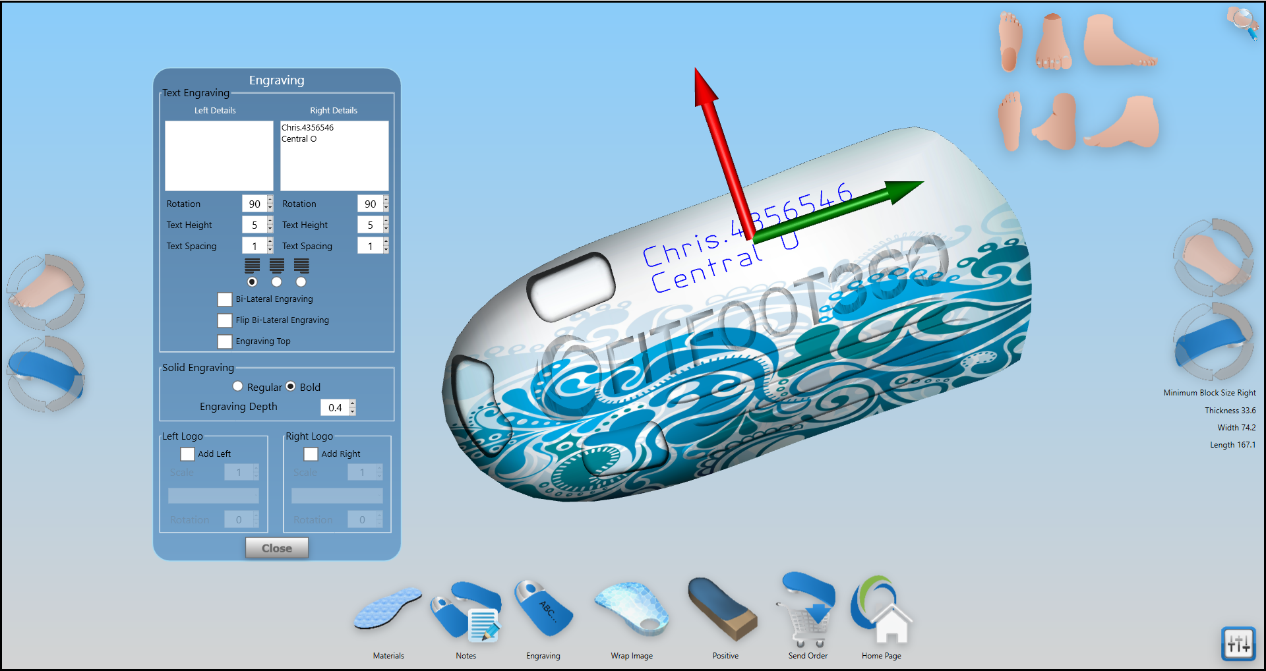Select Regular solid engraving style

pyautogui.click(x=238, y=386)
